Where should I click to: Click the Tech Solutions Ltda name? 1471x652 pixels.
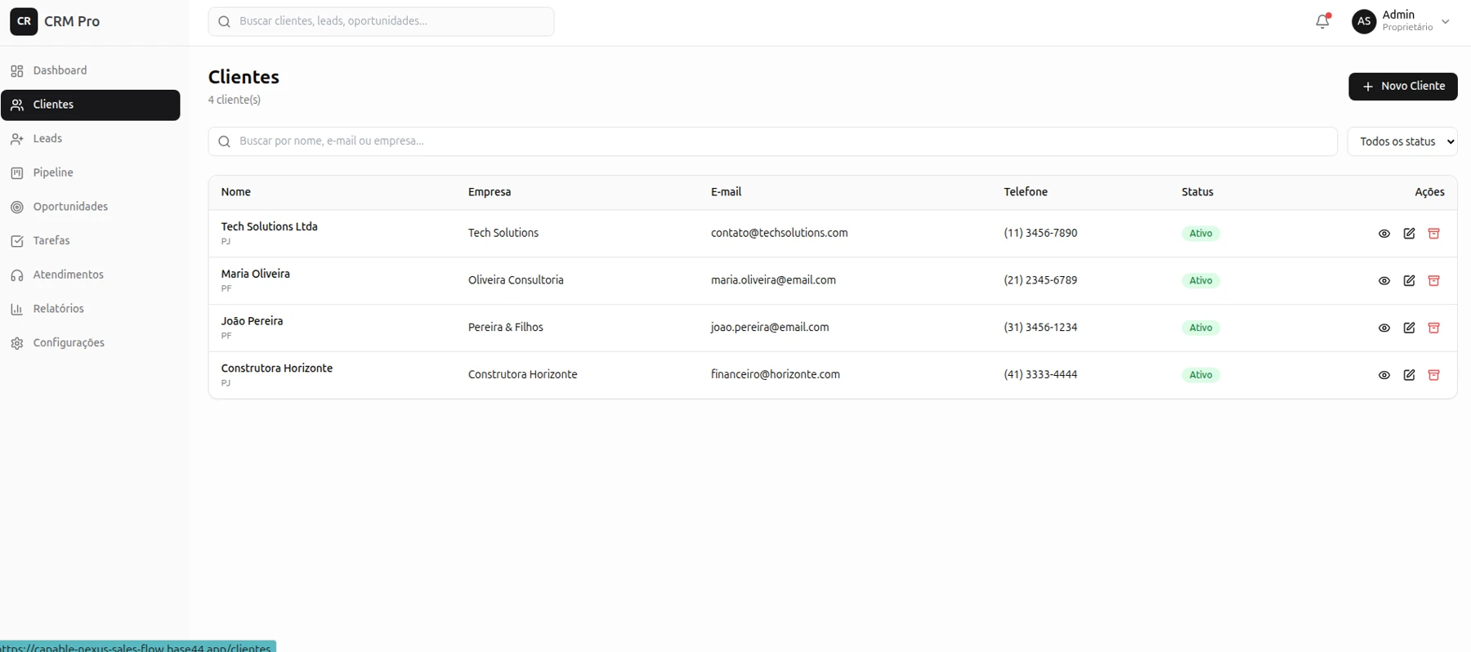tap(269, 226)
